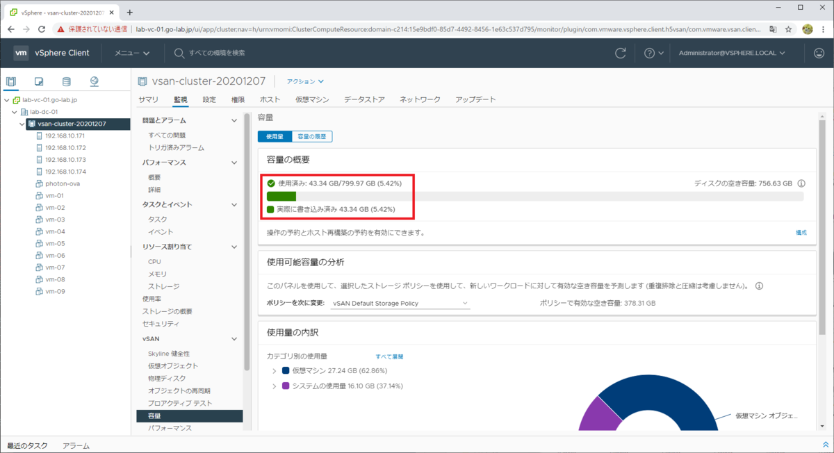Open vSAN Default Storage Policy dropdown

tap(401, 304)
